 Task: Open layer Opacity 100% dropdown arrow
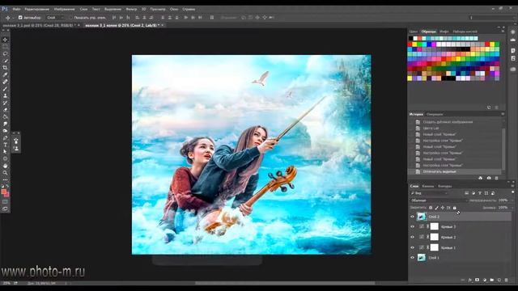click(512, 200)
